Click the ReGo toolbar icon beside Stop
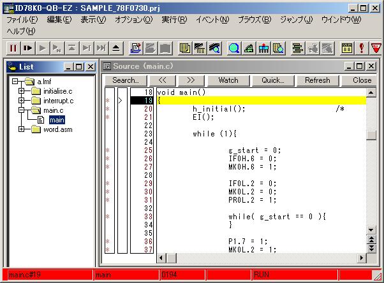The width and height of the screenshot is (384, 283). pyautogui.click(x=27, y=48)
